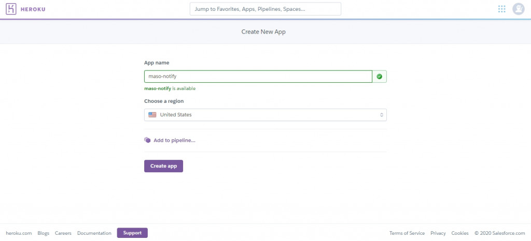Open the heroku.com footer link
Image resolution: width=531 pixels, height=241 pixels.
19,233
